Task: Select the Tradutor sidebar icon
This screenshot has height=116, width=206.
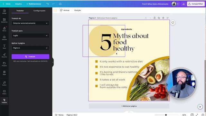Action: 4,101
